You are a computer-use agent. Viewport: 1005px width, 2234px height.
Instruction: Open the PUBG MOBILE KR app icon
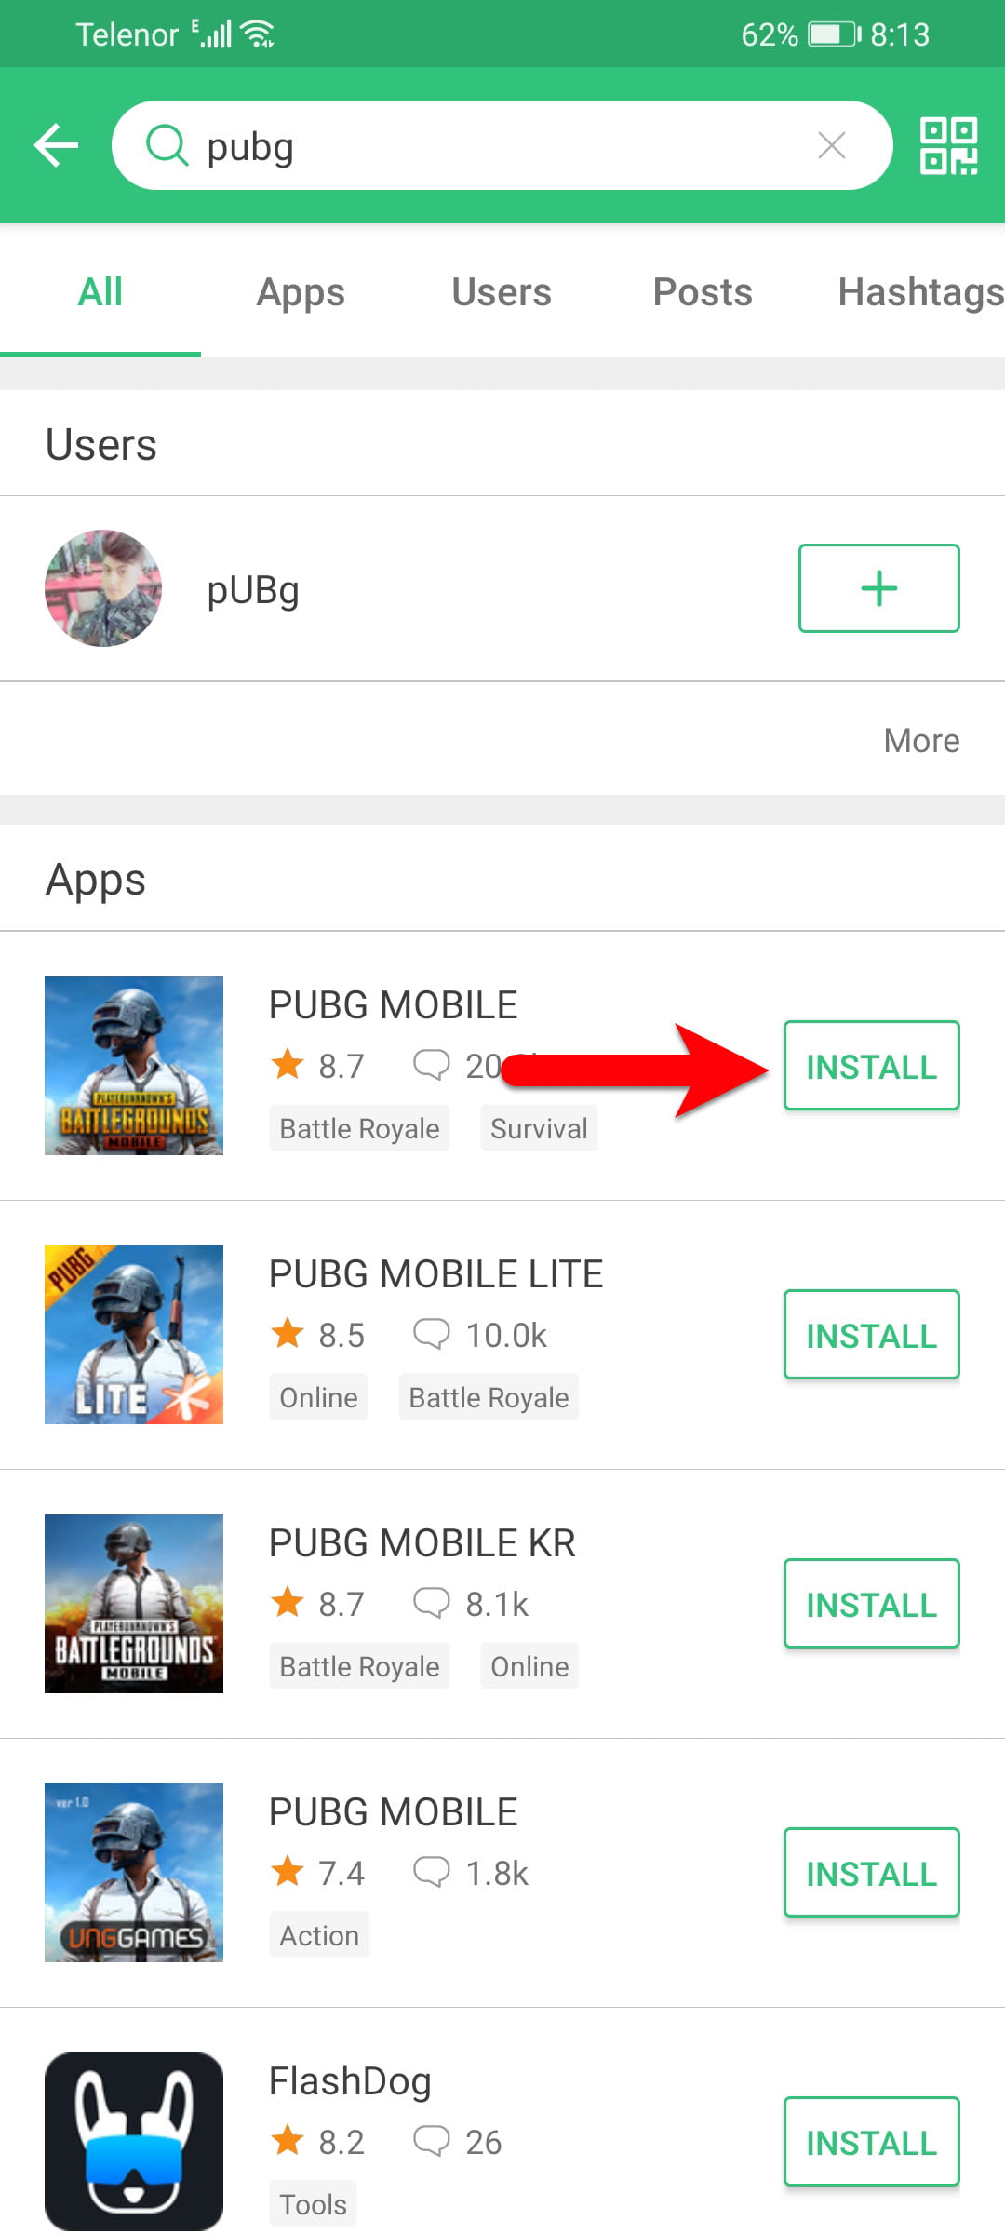(x=134, y=1603)
